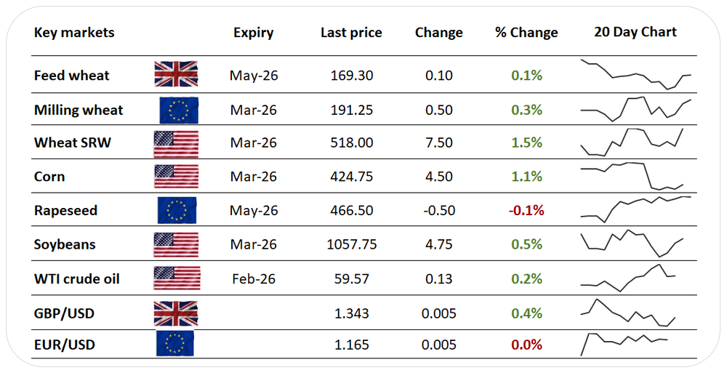Click the EU flag beside Rapeseed

tap(177, 210)
